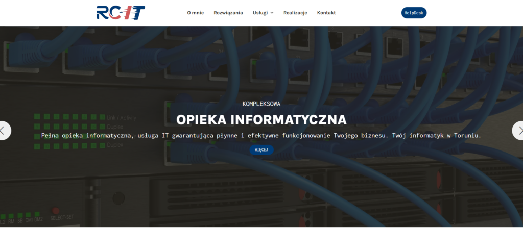
Task: Click empty header space right of HelpDesk
Action: (475, 13)
